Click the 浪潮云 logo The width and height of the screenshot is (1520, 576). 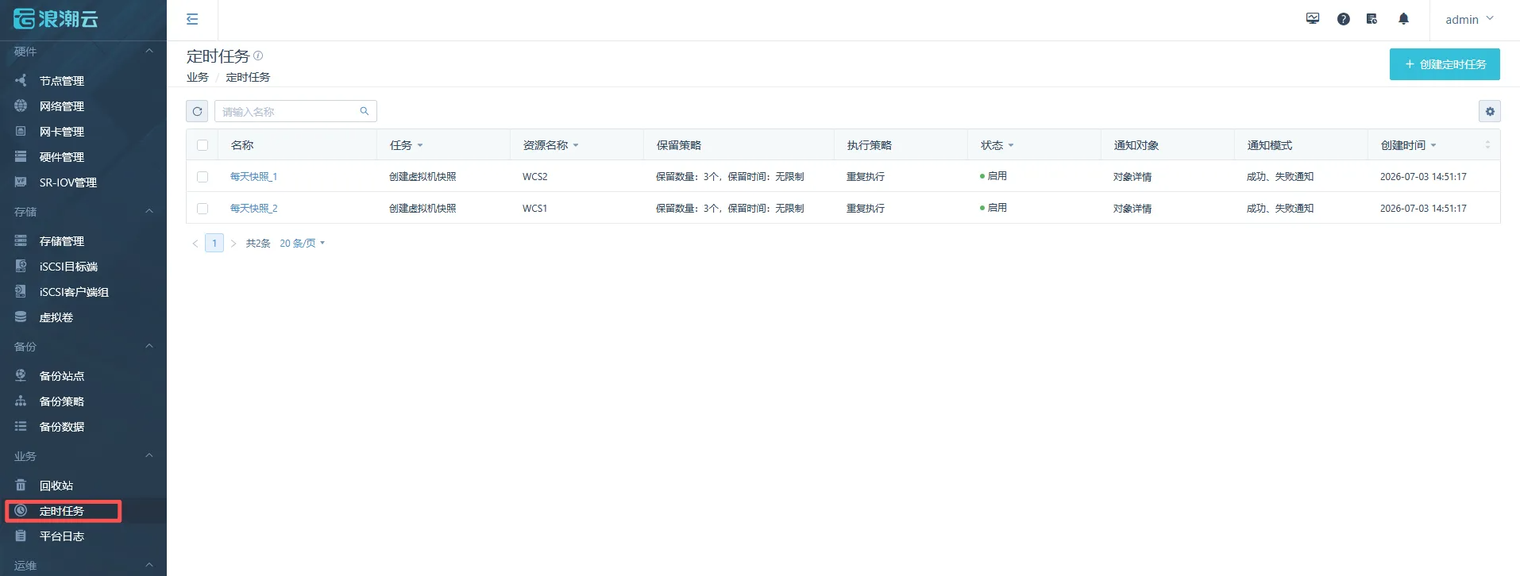click(56, 19)
